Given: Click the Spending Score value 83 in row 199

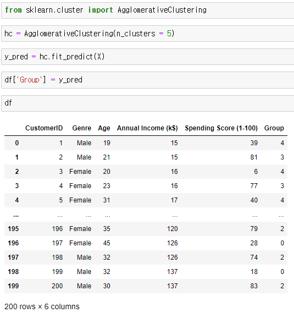Looking at the screenshot, I should (x=254, y=286).
